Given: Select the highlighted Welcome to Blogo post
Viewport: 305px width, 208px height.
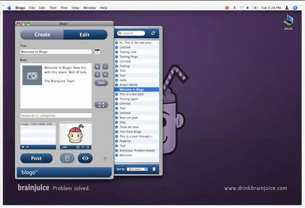Looking at the screenshot, I should tap(137, 90).
